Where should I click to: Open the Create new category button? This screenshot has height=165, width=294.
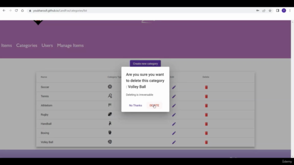145,64
